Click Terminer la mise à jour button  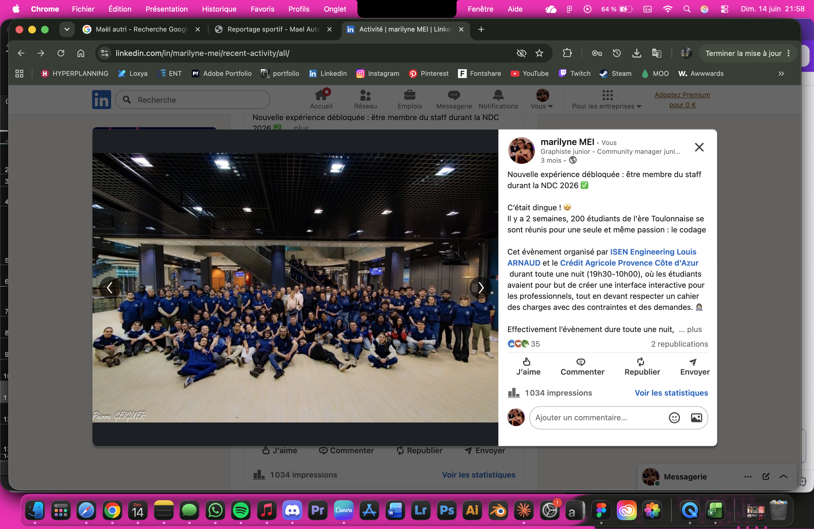pos(743,53)
